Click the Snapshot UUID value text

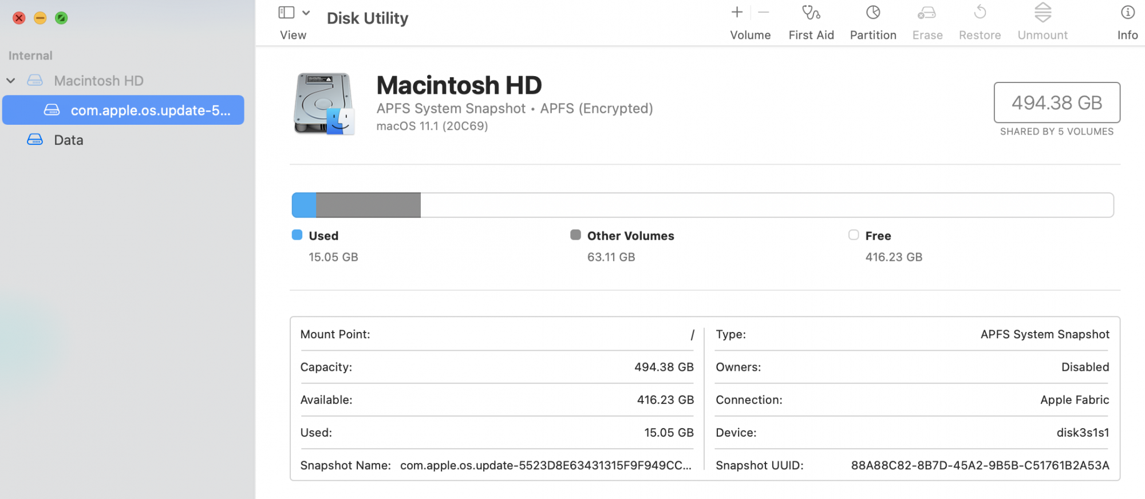click(980, 465)
